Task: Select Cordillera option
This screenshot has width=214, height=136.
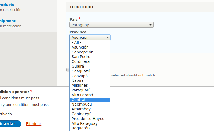Action: coord(90,61)
